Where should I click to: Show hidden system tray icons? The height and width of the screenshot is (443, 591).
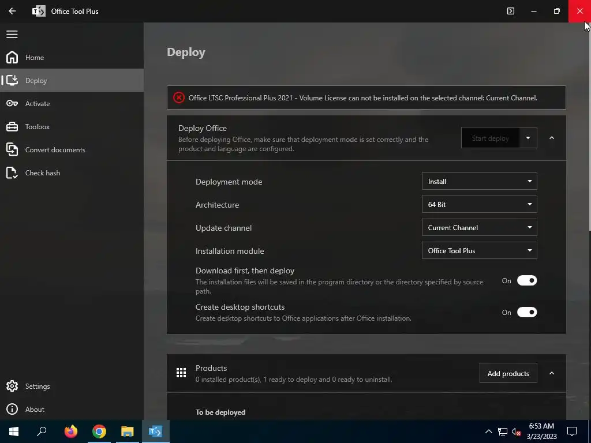pyautogui.click(x=488, y=431)
